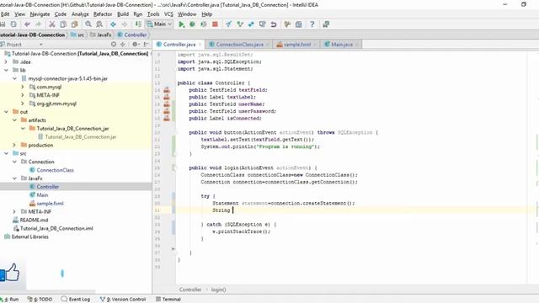Click login() in editor breadcrumb bar
This screenshot has width=539, height=303.
pyautogui.click(x=218, y=290)
